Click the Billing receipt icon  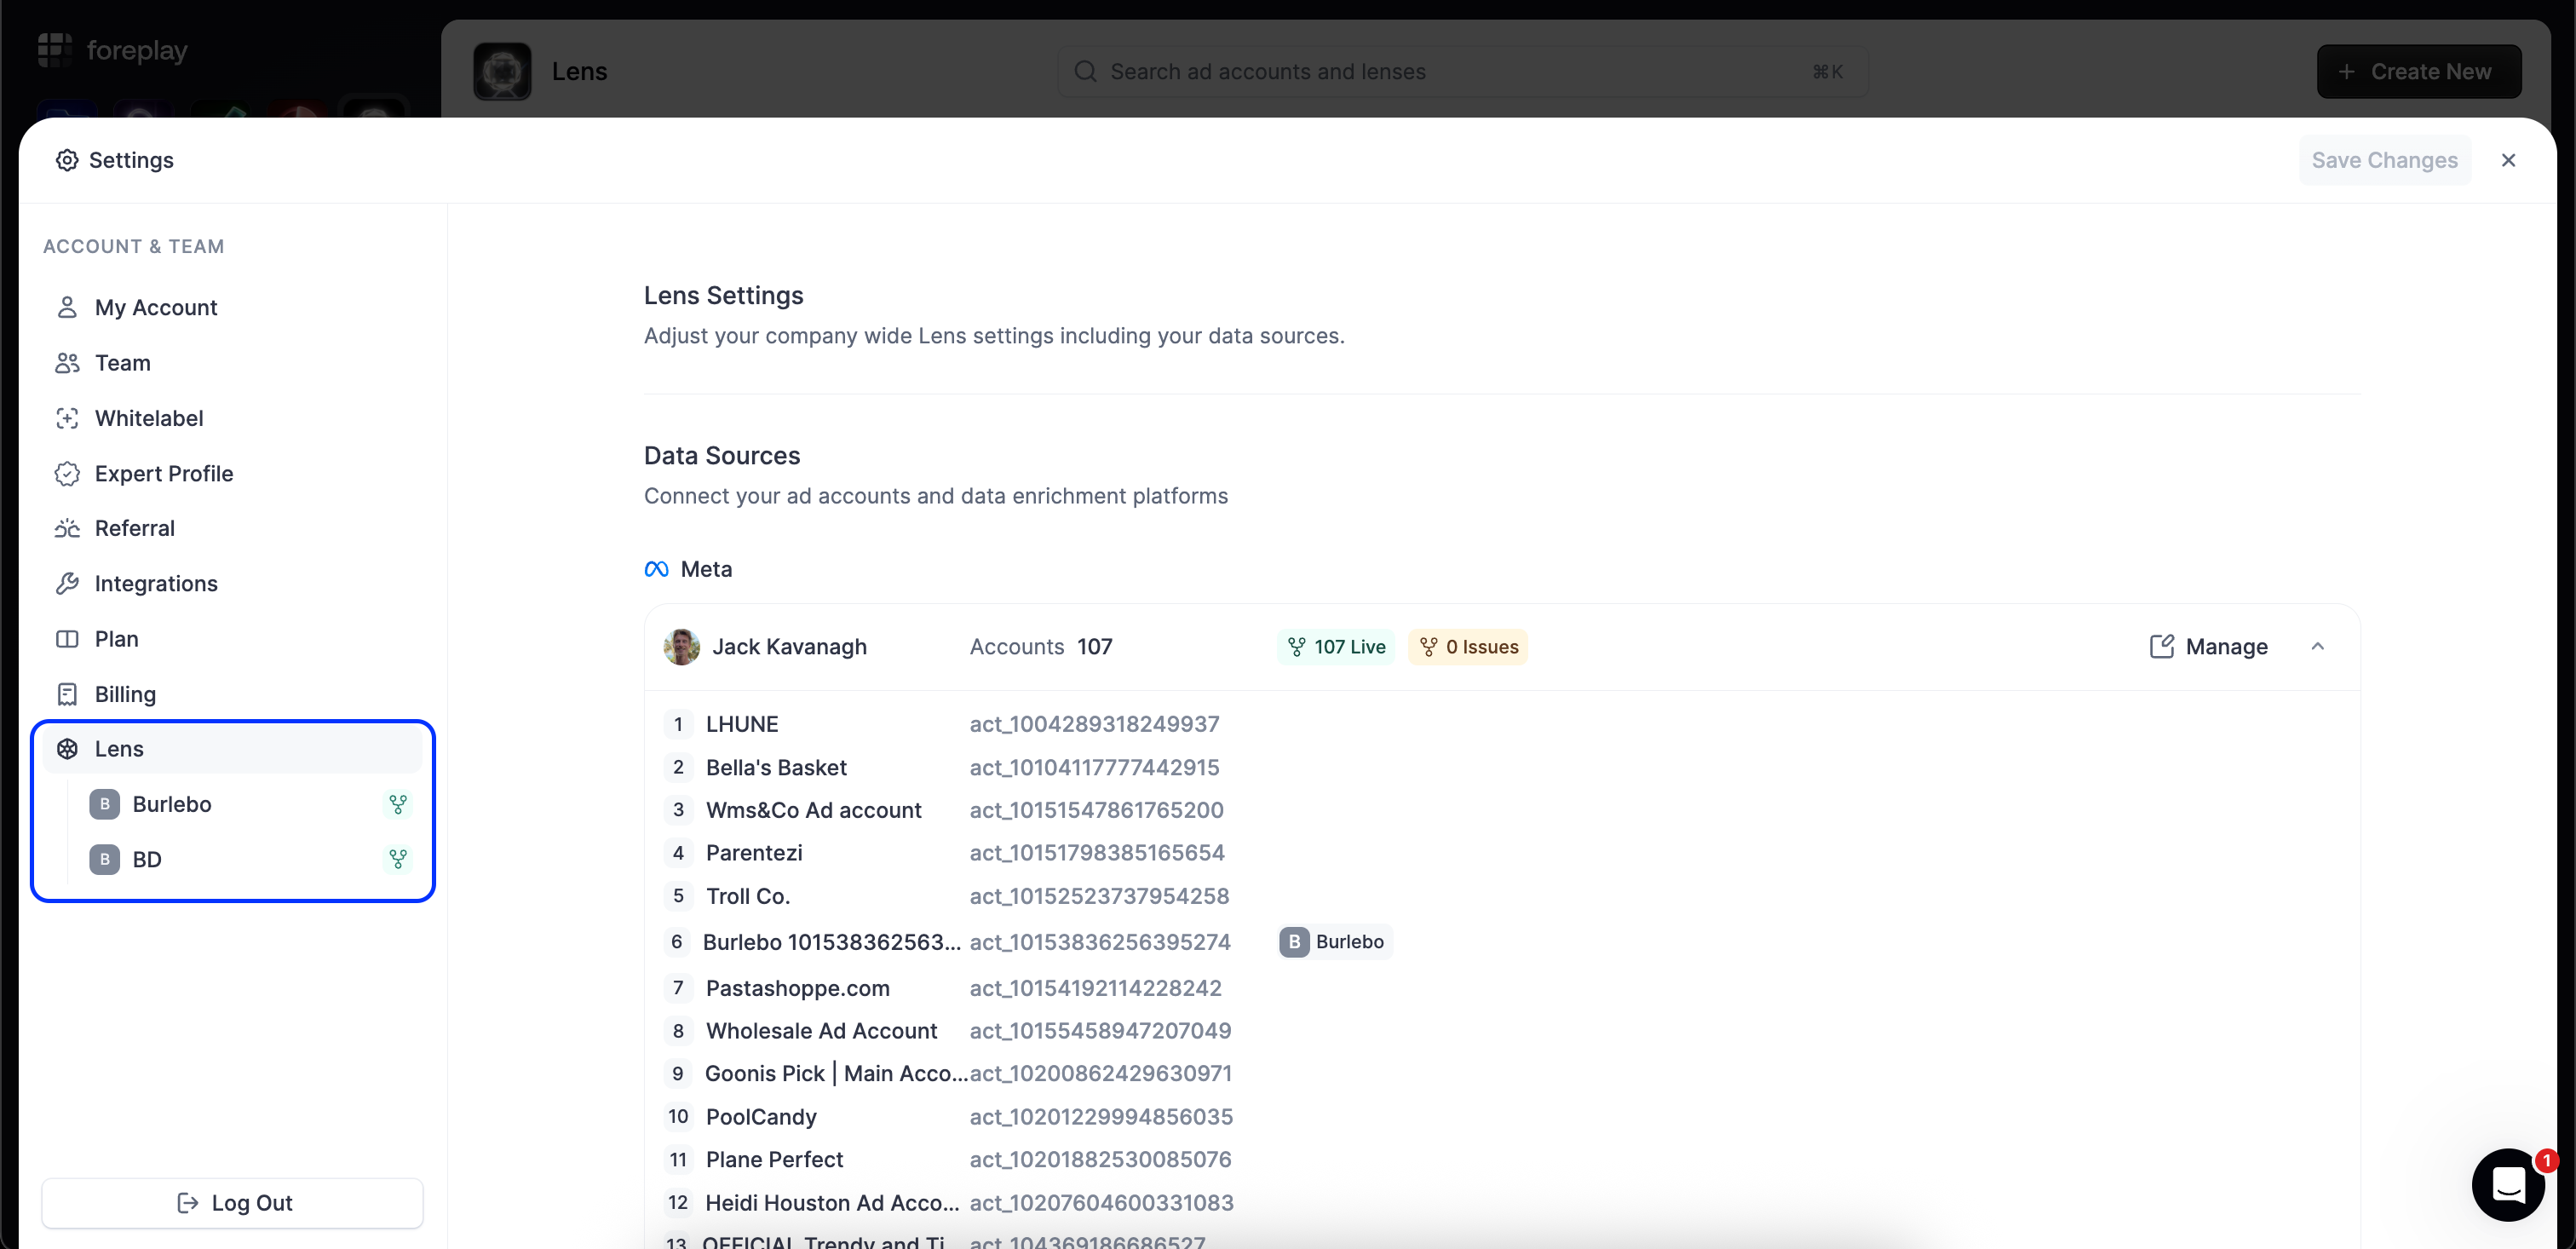point(67,694)
